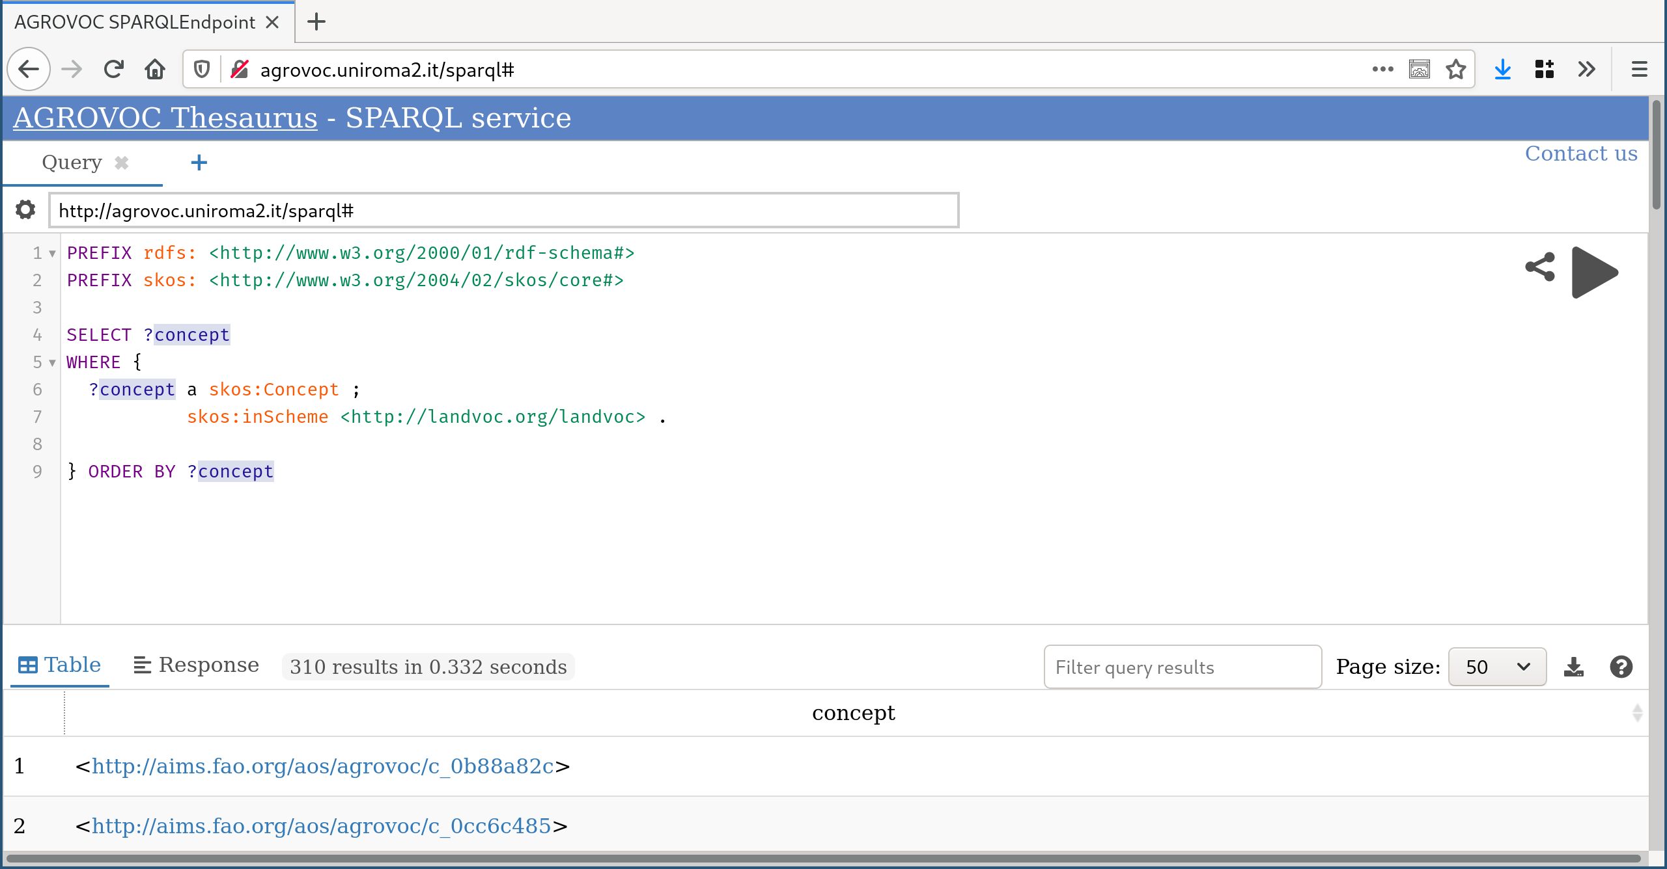The width and height of the screenshot is (1667, 869).
Task: Open browser downloads panel
Action: point(1503,69)
